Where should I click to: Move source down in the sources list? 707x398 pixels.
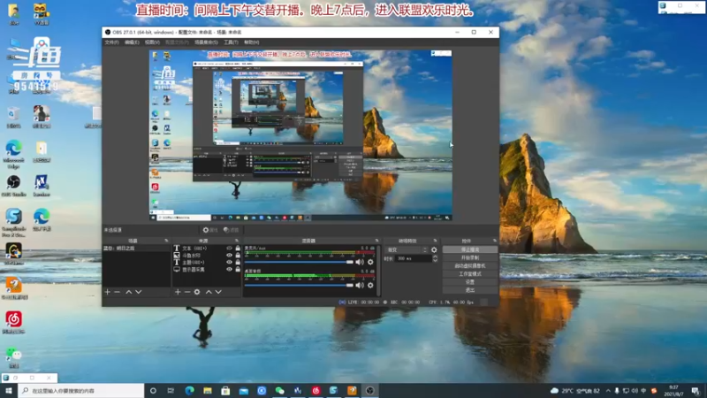(218, 292)
